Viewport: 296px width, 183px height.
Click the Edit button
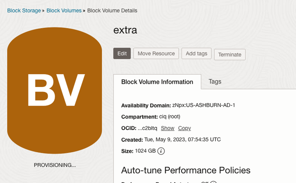[122, 53]
